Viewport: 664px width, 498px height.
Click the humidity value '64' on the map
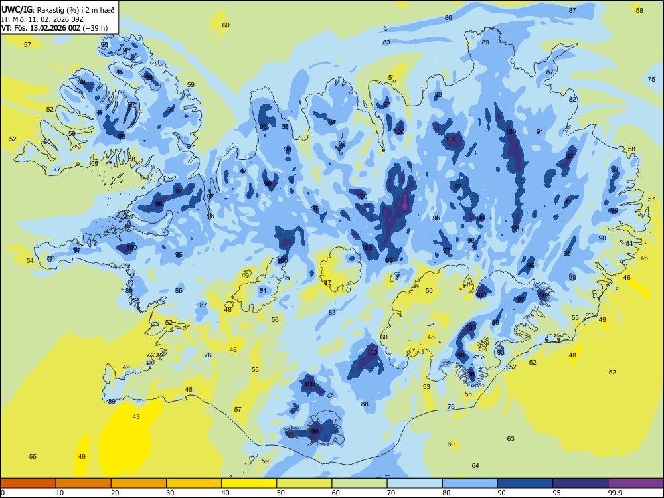tap(475, 466)
